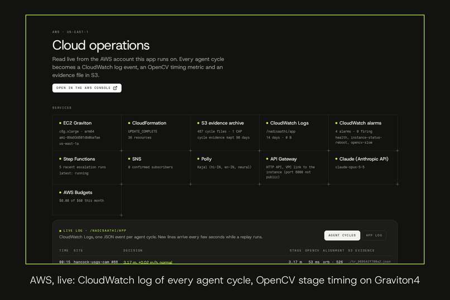450x300 pixels.
Task: Click the S3 EVIDENCE column header
Action: (361, 251)
